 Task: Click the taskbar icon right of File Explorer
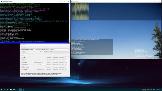(x=14, y=90)
